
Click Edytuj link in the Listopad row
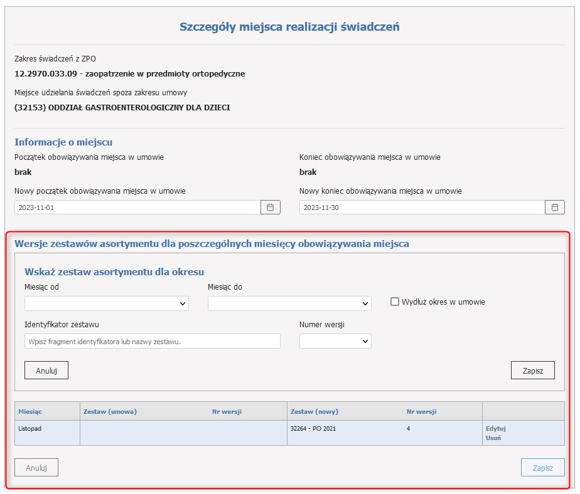(495, 429)
